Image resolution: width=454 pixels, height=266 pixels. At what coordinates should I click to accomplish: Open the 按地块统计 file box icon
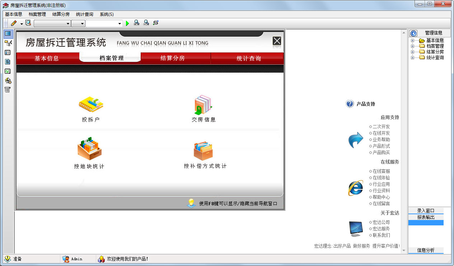pos(89,148)
